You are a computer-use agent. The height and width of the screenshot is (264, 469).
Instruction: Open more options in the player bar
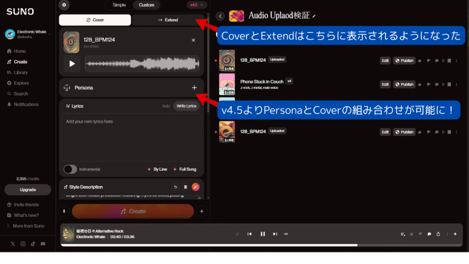[447, 234]
